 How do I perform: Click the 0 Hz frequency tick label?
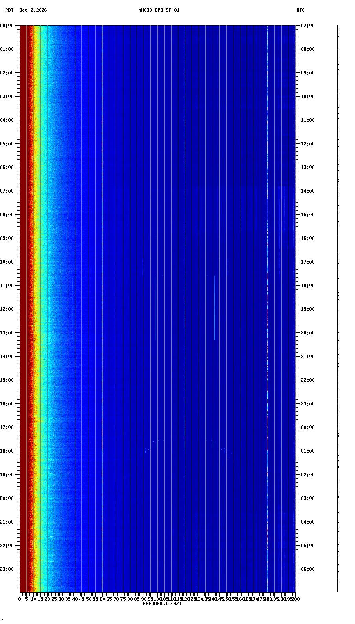(x=20, y=599)
